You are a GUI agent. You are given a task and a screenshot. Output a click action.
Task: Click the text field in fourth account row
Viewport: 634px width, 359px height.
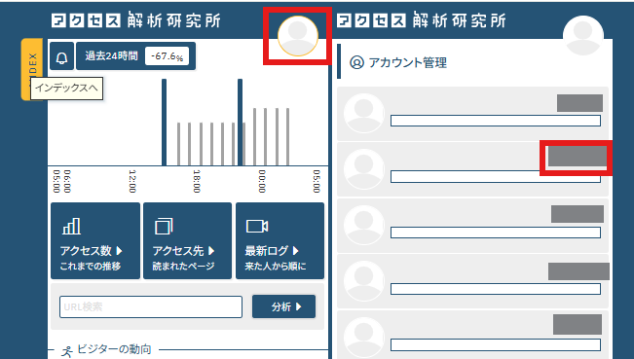pos(496,289)
